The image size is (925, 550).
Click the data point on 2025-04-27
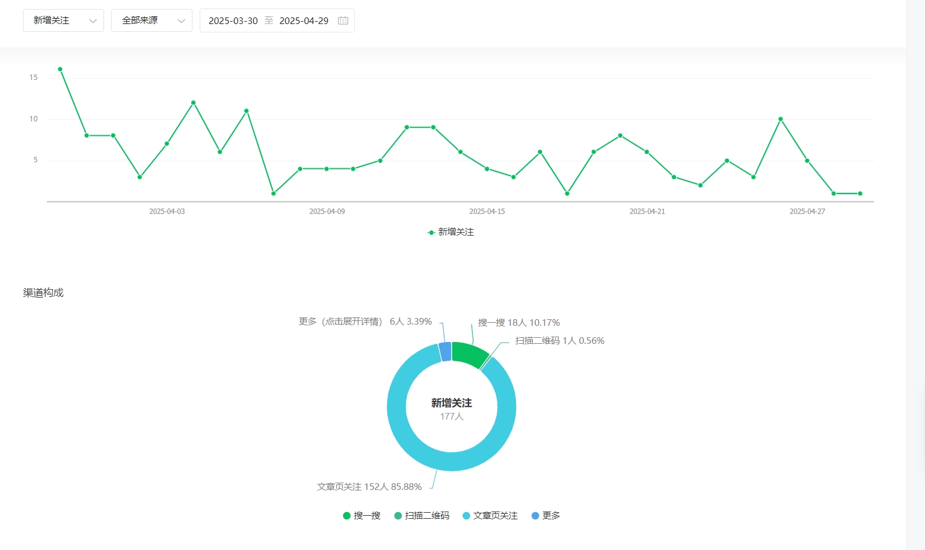[807, 160]
